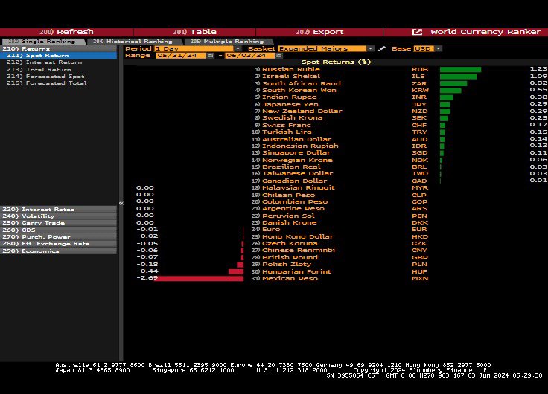Select the Base currency USD field
Image resolution: width=548 pixels, height=394 pixels.
424,48
